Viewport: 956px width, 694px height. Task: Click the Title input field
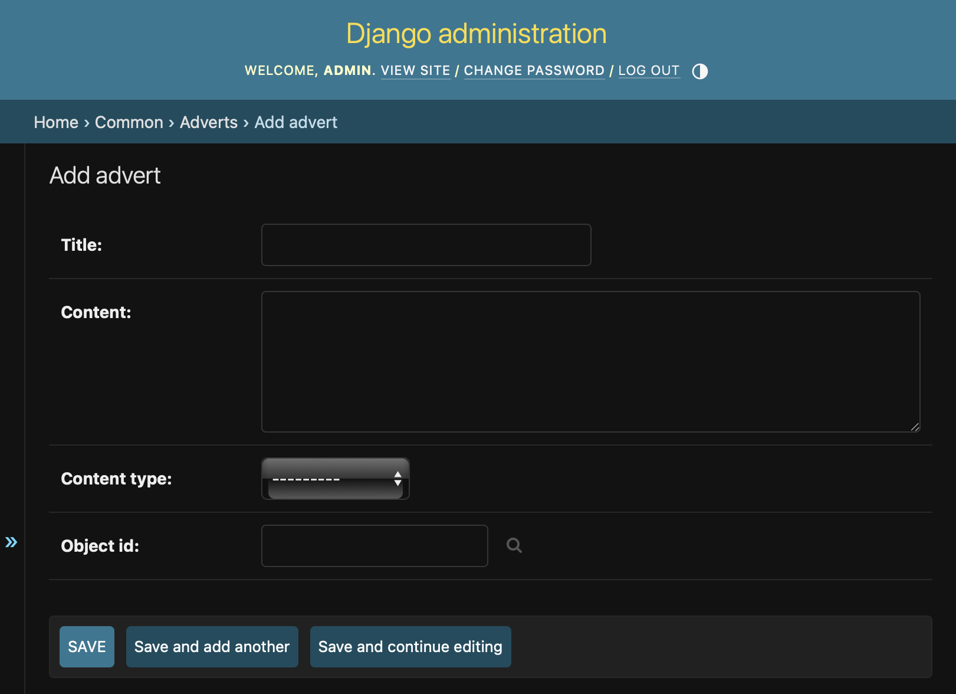tap(426, 245)
